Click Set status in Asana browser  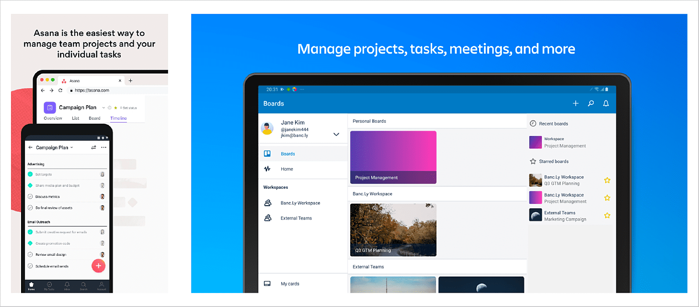pyautogui.click(x=129, y=107)
